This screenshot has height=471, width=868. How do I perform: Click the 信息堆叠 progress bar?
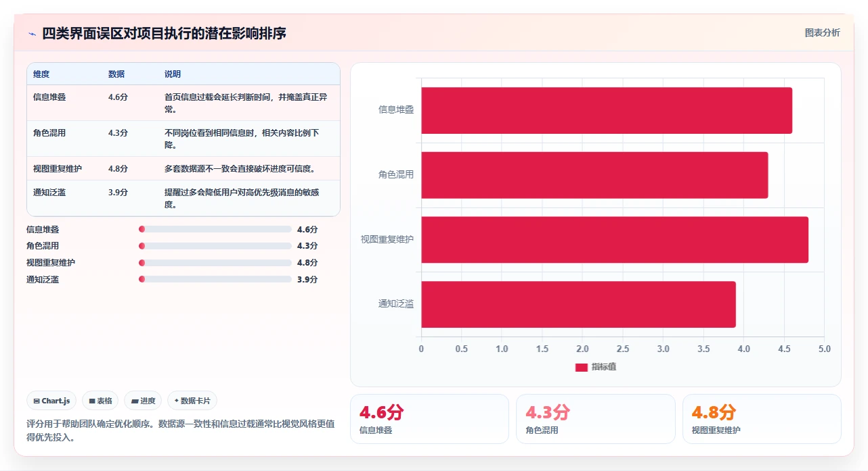[215, 230]
